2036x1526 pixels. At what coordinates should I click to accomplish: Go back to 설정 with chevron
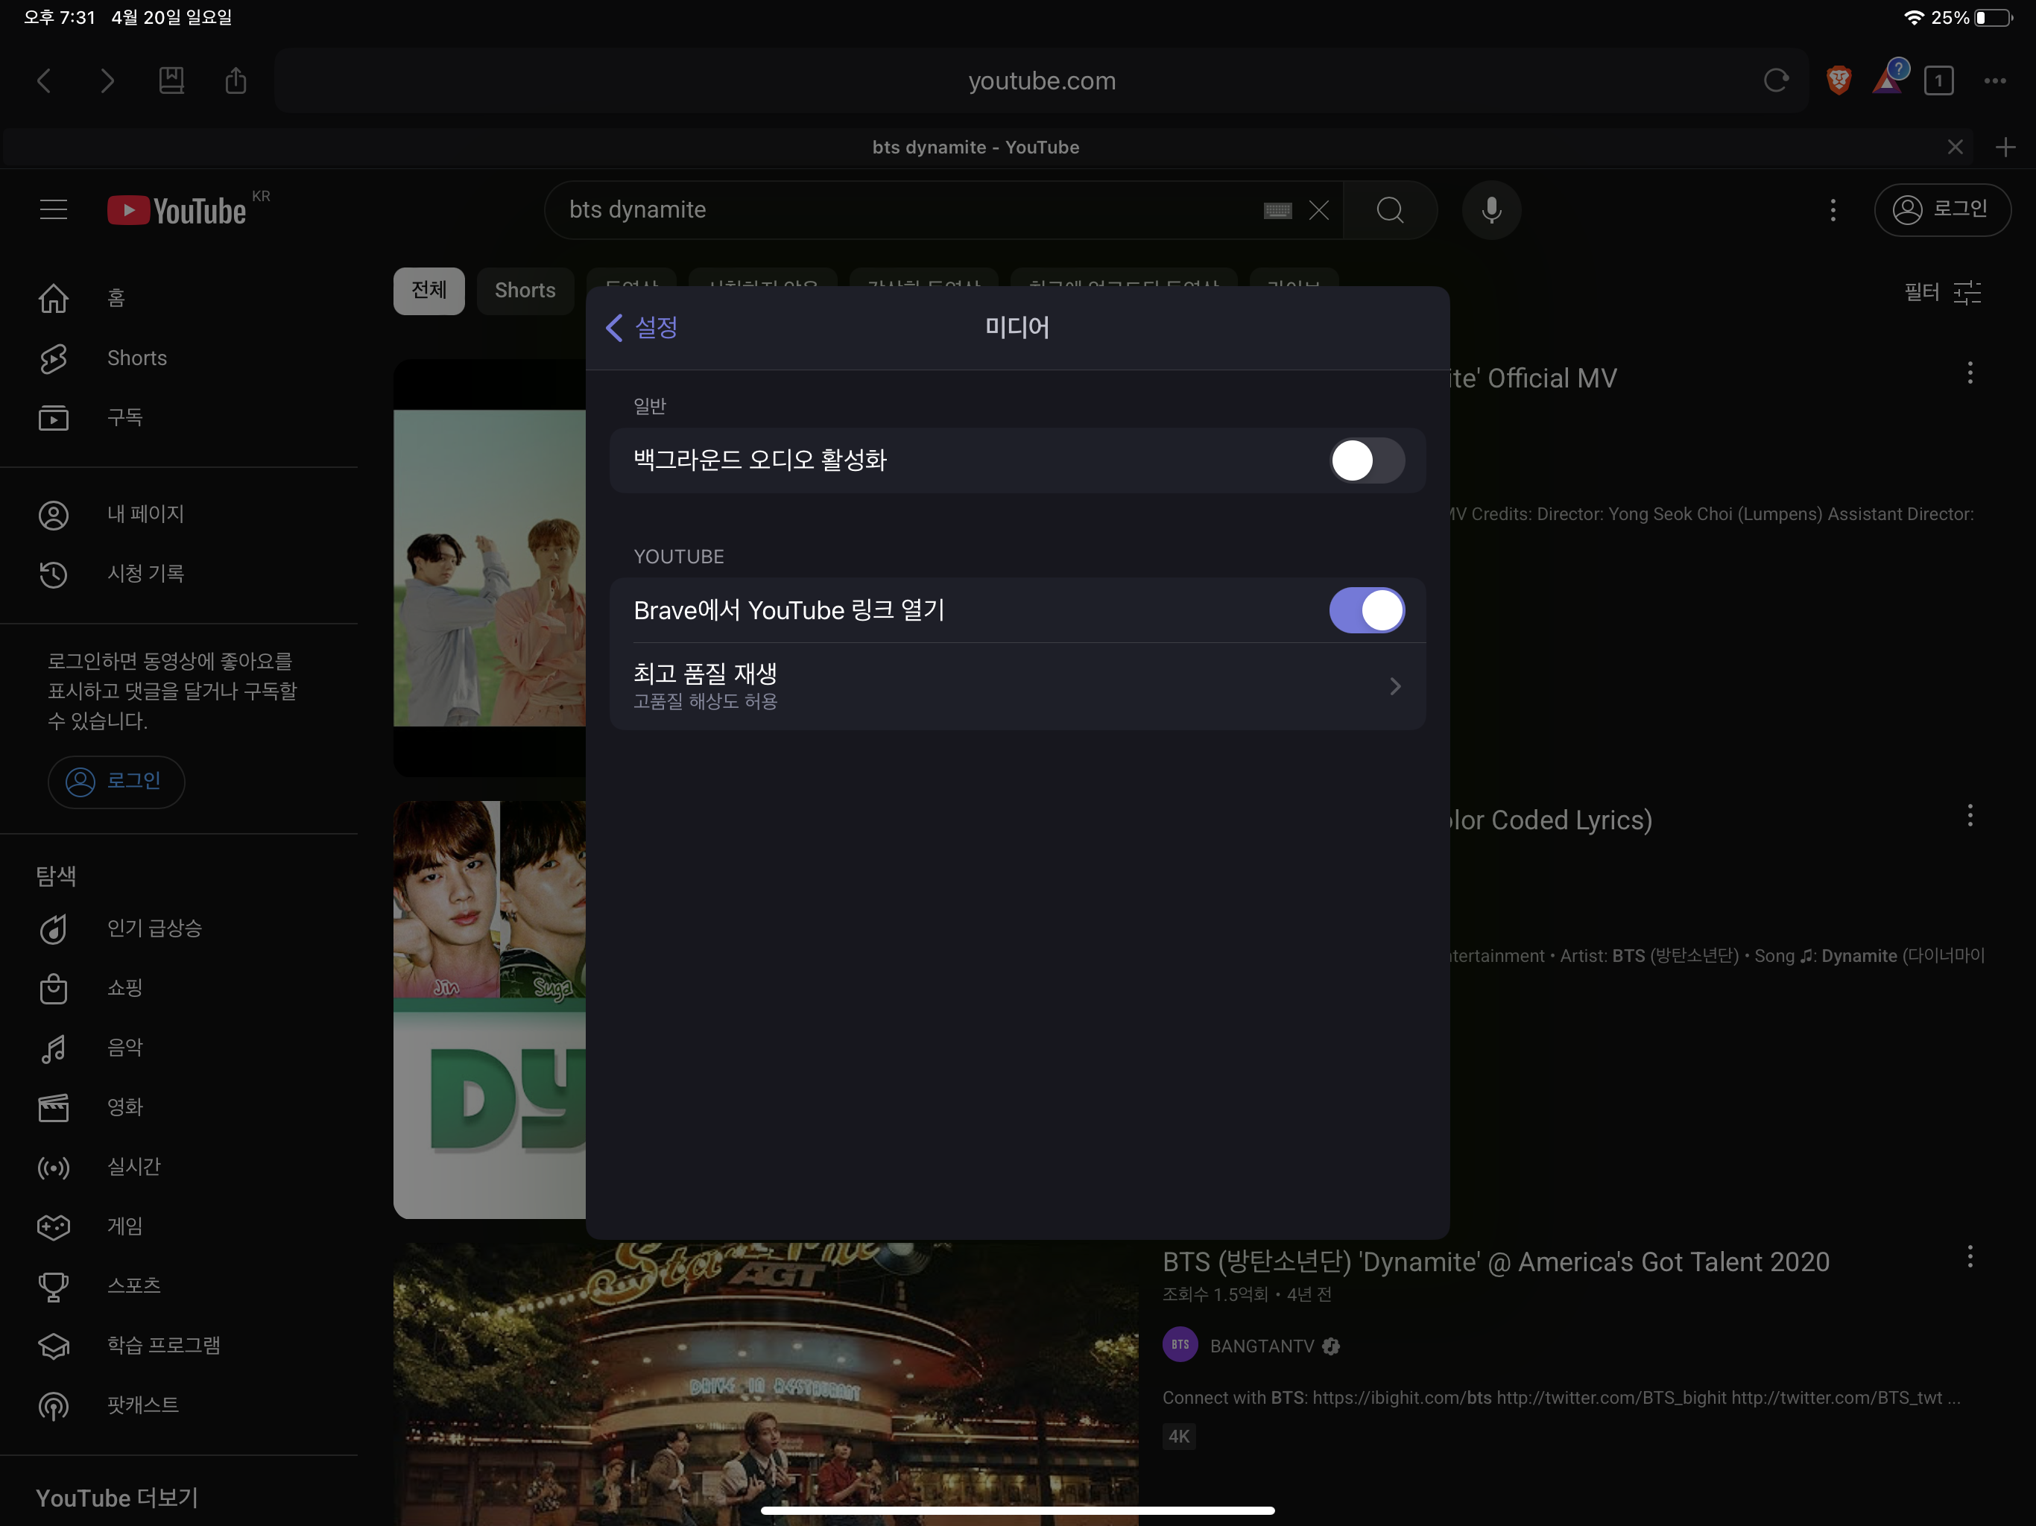click(x=642, y=327)
